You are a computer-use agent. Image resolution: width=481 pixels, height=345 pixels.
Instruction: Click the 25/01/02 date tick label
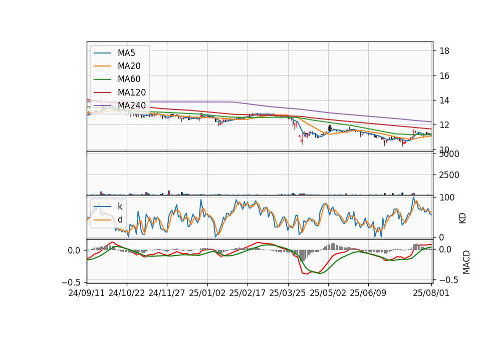click(x=207, y=293)
